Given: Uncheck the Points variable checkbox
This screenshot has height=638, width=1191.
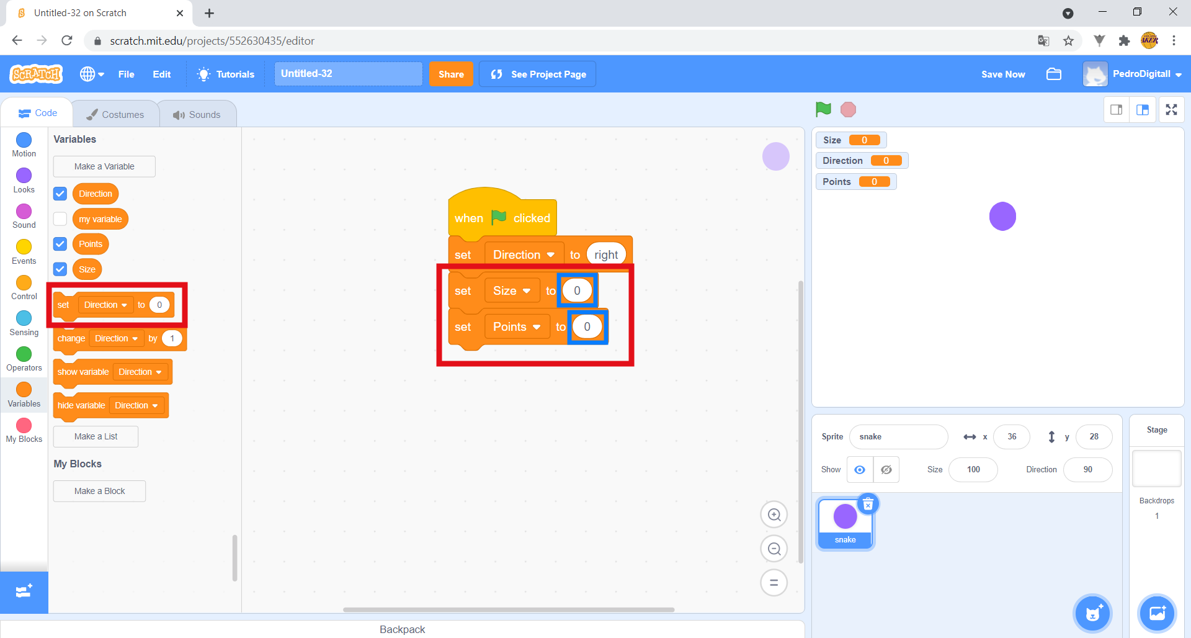Looking at the screenshot, I should [x=60, y=244].
